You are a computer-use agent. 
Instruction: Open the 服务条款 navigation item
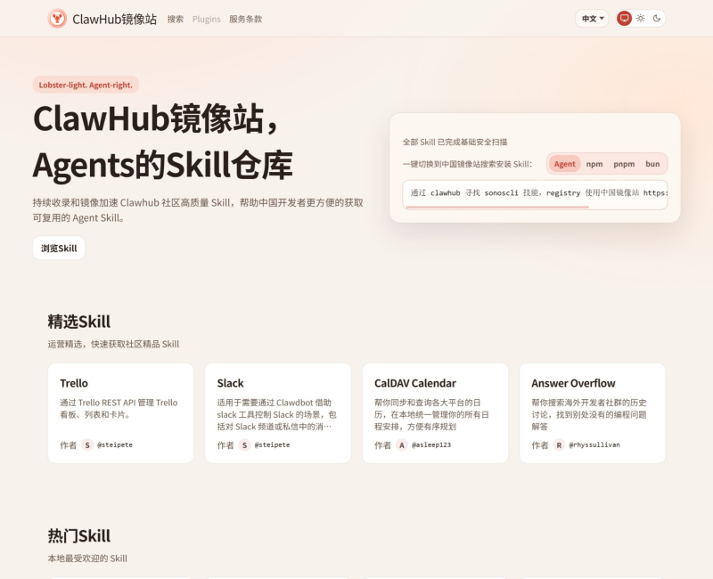click(246, 19)
